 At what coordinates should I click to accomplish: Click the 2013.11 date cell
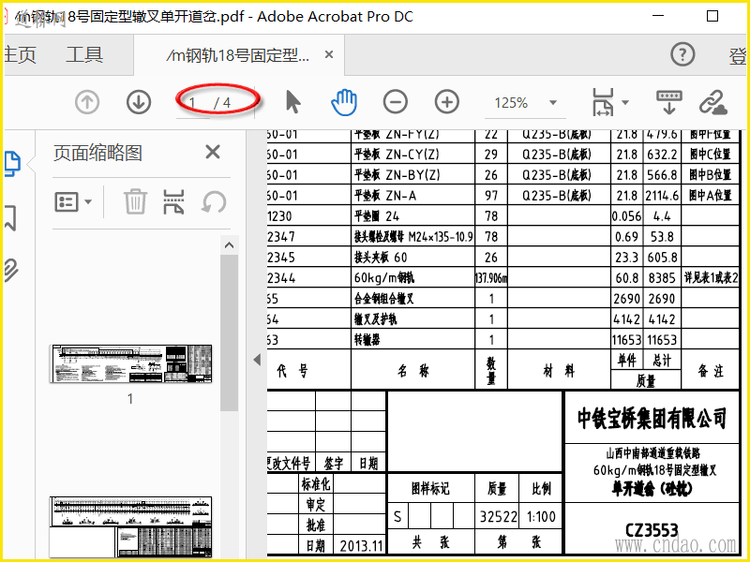[361, 546]
